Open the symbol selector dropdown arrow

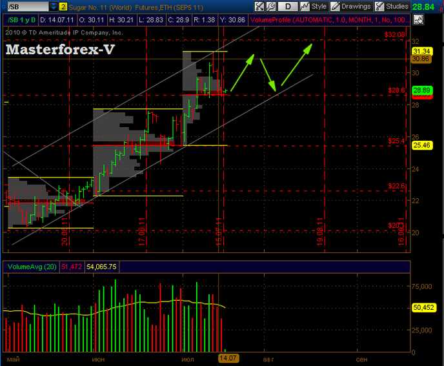click(53, 6)
